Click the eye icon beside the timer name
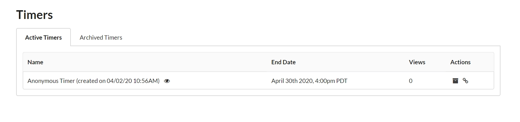Viewport: 520px width, 122px height. (x=167, y=81)
